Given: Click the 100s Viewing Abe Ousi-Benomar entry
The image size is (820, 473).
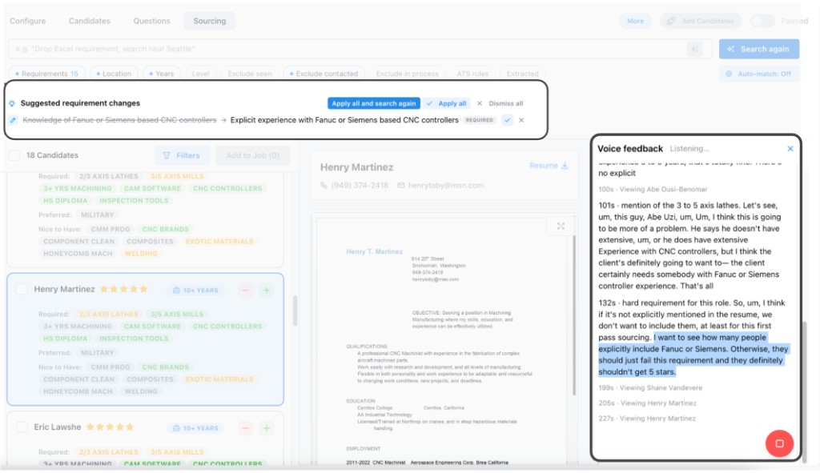Looking at the screenshot, I should (653, 189).
